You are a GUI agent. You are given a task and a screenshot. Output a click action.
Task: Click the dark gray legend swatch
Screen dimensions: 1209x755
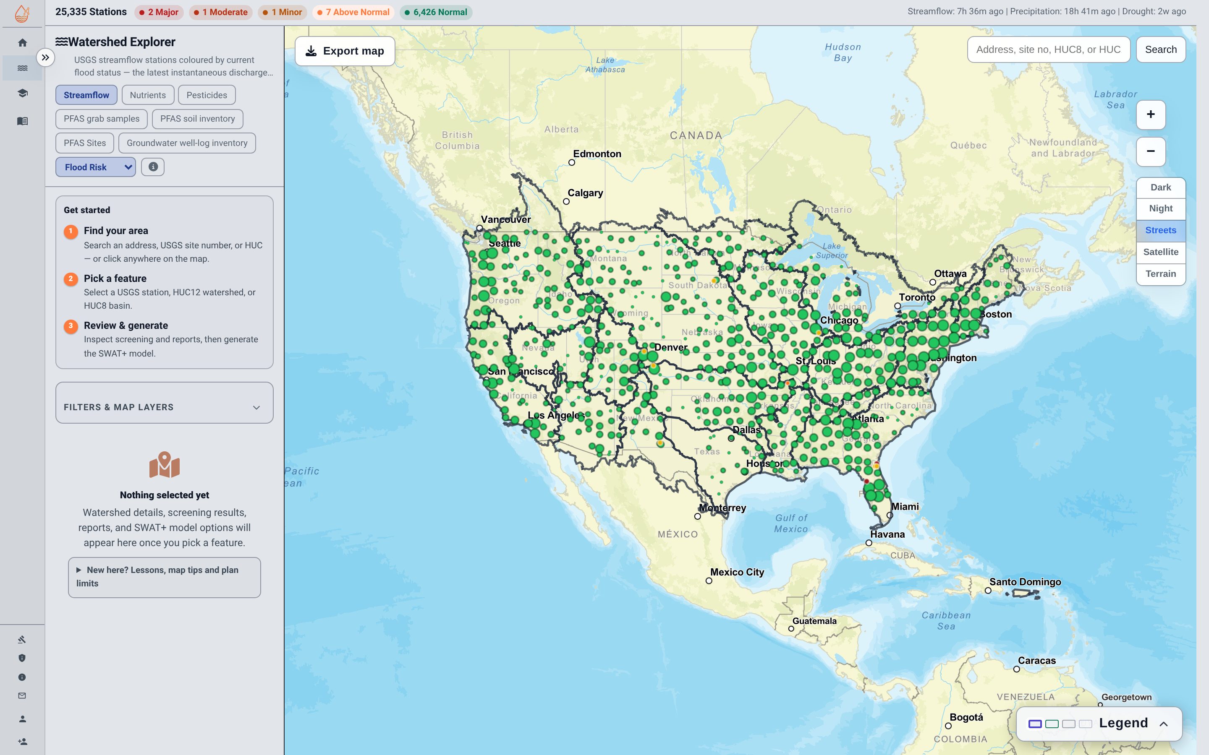click(x=1069, y=724)
